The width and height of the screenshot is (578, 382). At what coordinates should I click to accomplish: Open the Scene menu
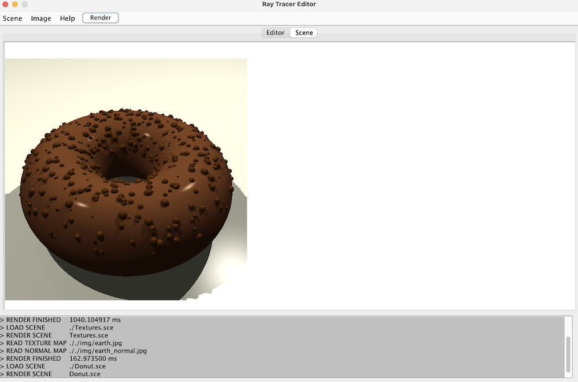13,18
